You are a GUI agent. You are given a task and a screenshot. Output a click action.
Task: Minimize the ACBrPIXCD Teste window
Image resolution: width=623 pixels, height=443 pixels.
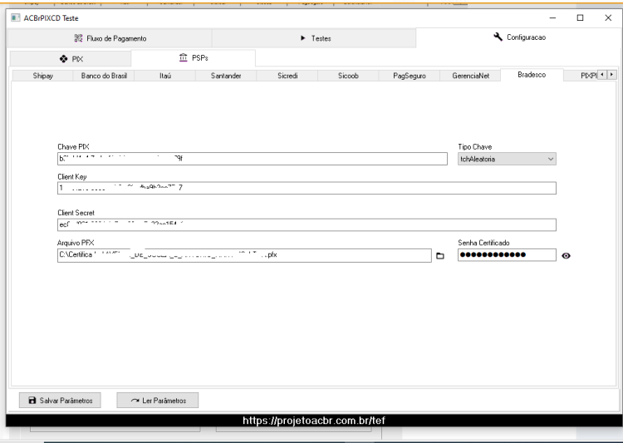pyautogui.click(x=552, y=18)
